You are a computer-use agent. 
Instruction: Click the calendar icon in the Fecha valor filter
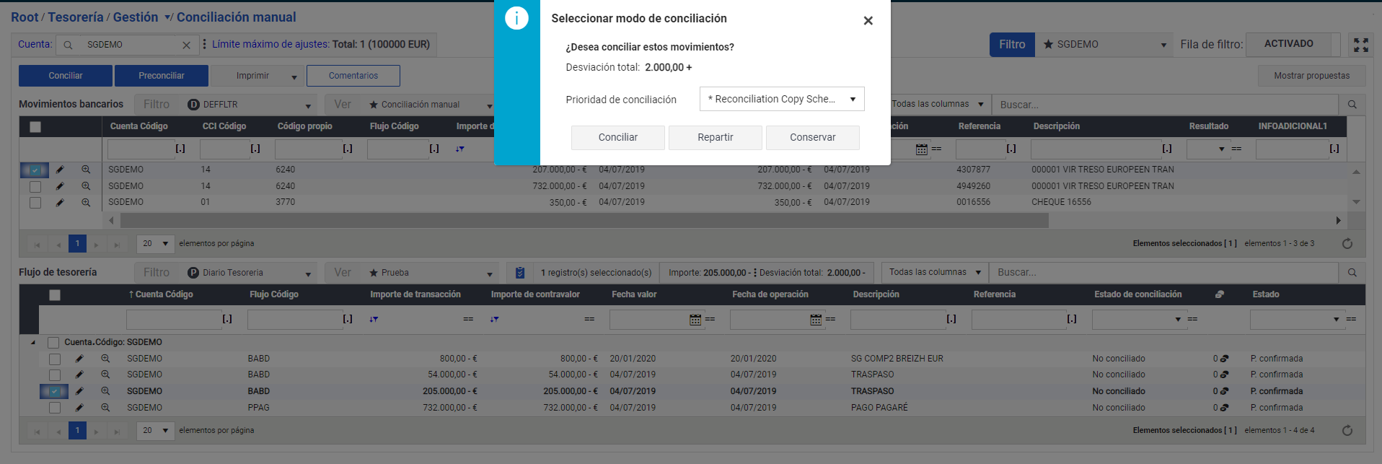click(x=695, y=320)
